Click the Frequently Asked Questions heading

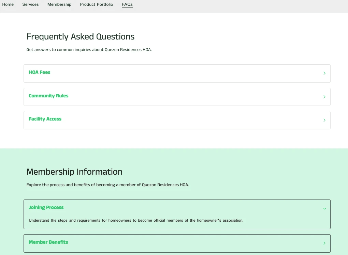[80, 36]
